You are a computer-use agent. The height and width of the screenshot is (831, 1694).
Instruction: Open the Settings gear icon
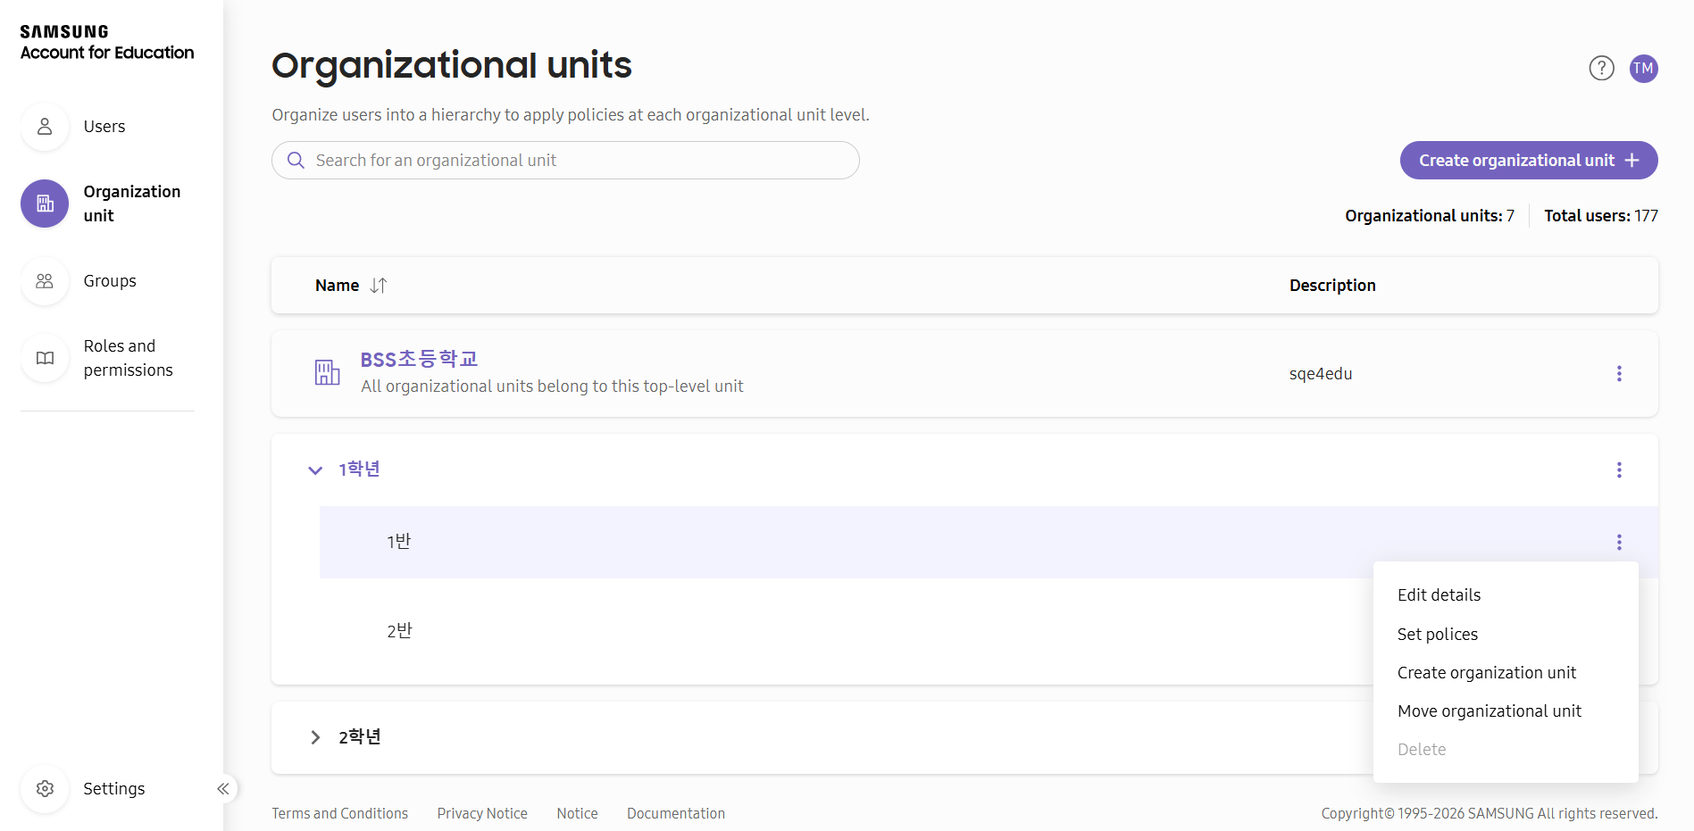[45, 789]
